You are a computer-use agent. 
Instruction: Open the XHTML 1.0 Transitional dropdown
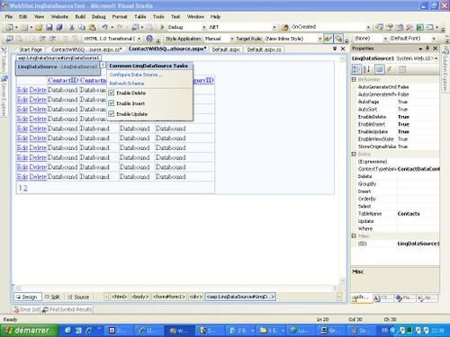[x=139, y=39]
